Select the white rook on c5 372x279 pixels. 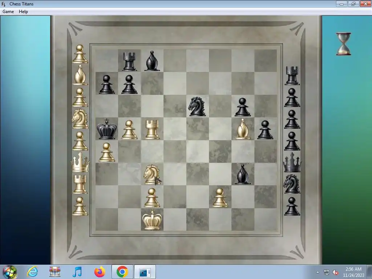pyautogui.click(x=152, y=129)
